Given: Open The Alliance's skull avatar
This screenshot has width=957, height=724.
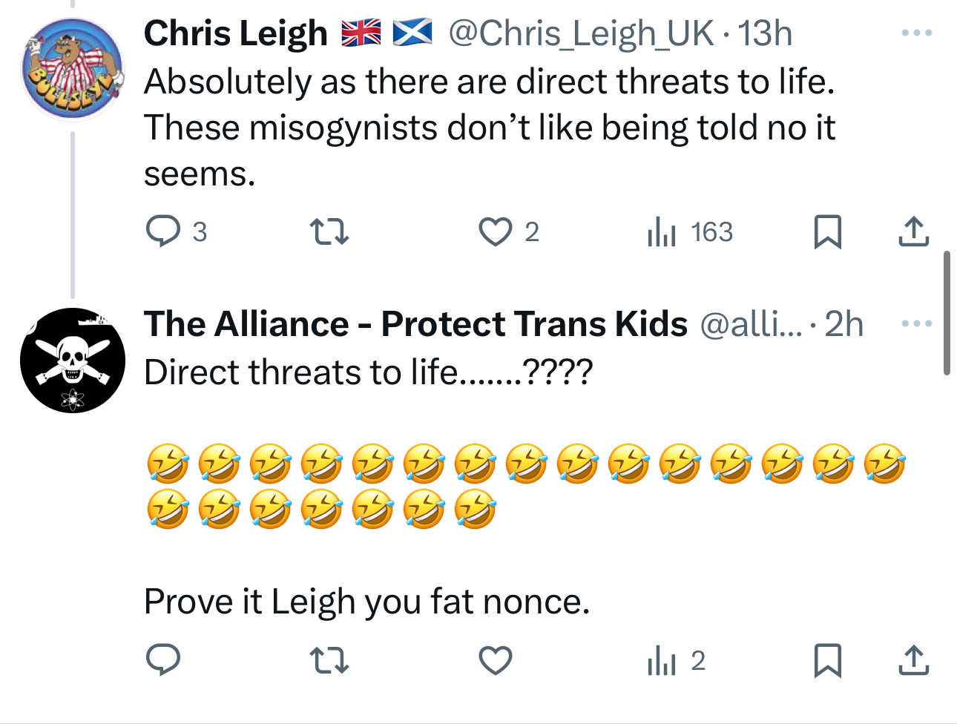Looking at the screenshot, I should (x=73, y=361).
